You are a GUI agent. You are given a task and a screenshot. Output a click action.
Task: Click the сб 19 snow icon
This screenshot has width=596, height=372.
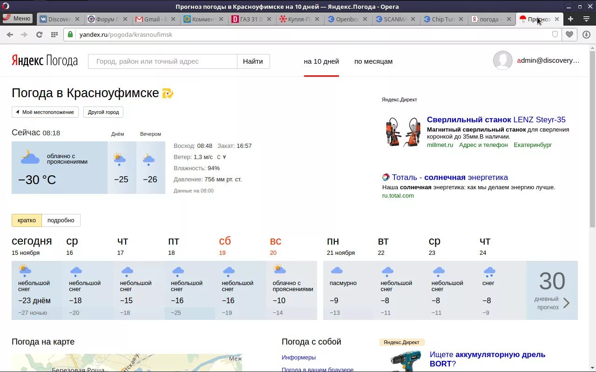click(x=229, y=271)
